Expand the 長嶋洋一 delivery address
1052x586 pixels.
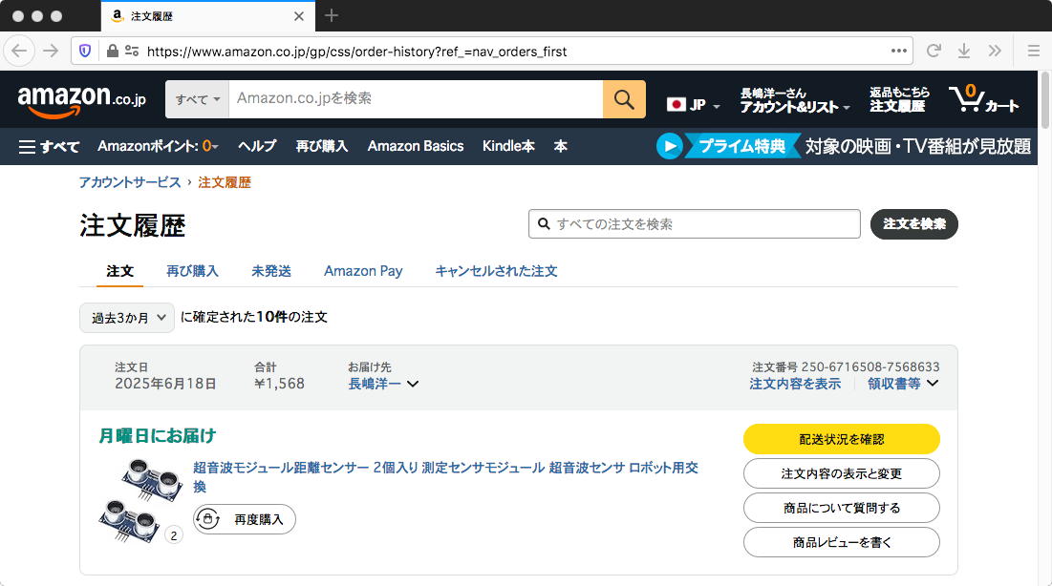383,384
